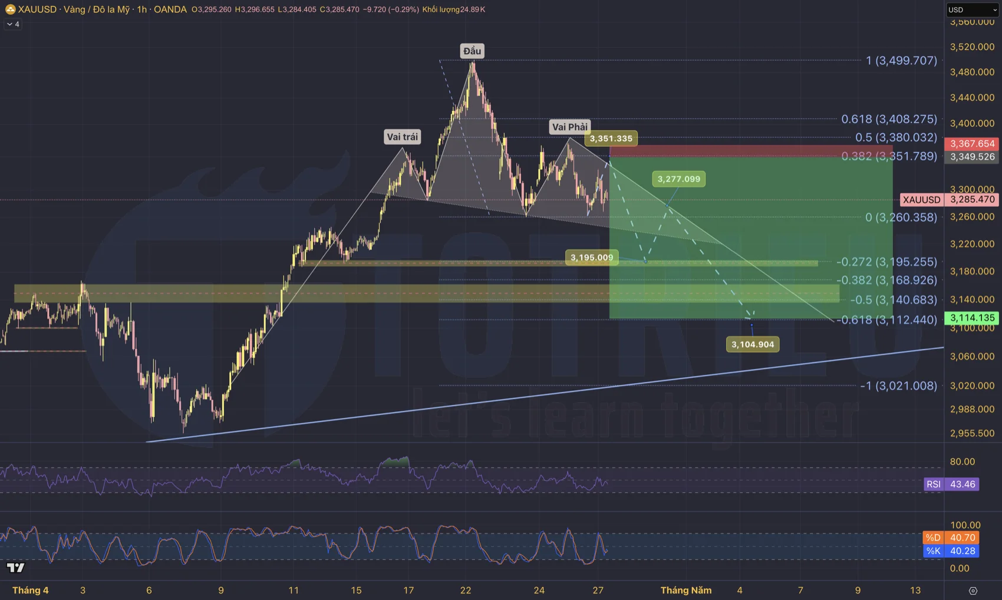Screen dimensions: 1002x600
Task: Click the TradingView logo icon
Action: tap(16, 568)
